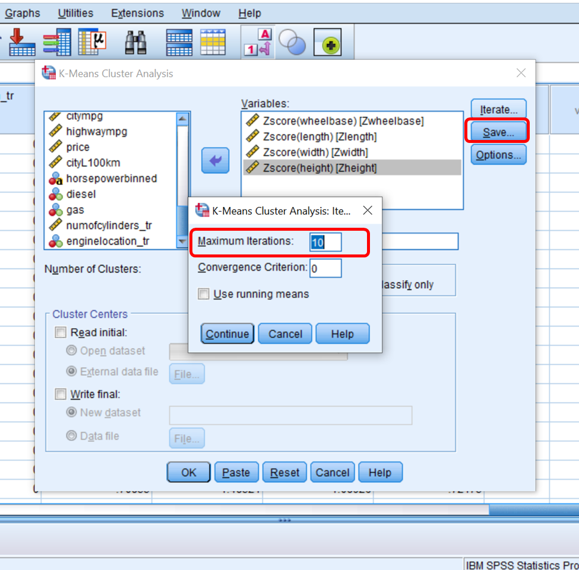Click the Paste button
Image resolution: width=579 pixels, height=570 pixels.
click(x=236, y=472)
